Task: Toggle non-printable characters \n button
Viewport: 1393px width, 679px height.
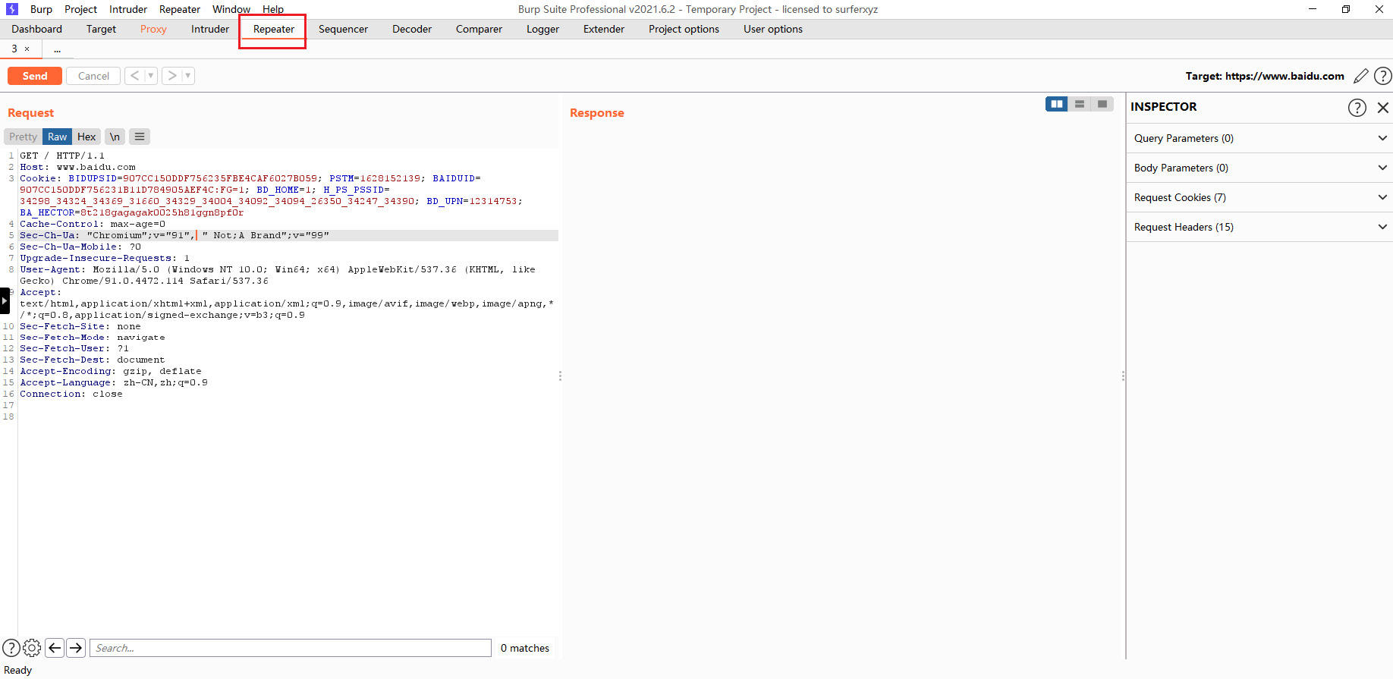Action: point(115,137)
